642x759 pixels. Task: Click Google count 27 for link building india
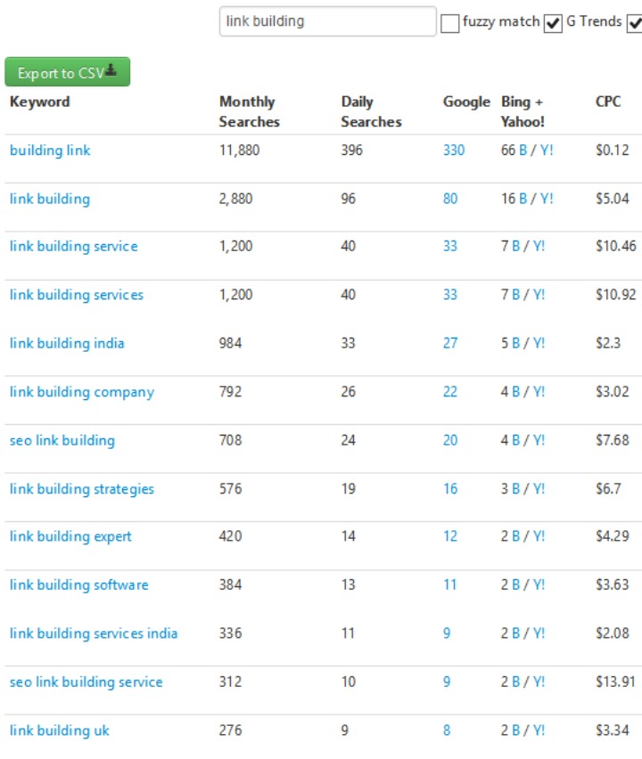click(x=450, y=344)
